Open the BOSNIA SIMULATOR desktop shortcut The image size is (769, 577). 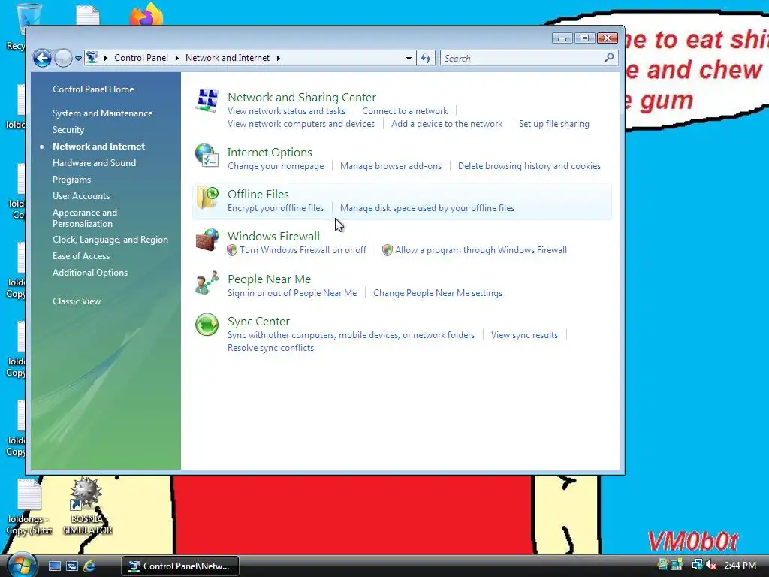coord(87,506)
